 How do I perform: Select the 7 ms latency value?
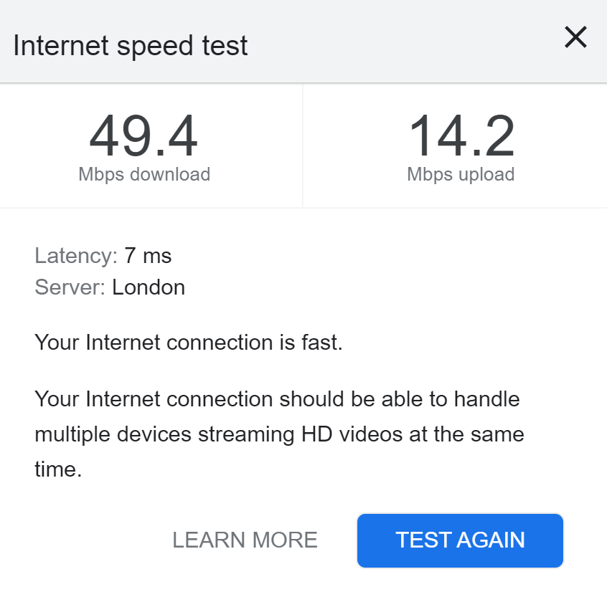[148, 255]
